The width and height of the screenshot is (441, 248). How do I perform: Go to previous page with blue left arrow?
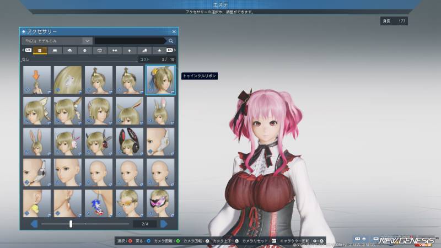[x=34, y=224]
